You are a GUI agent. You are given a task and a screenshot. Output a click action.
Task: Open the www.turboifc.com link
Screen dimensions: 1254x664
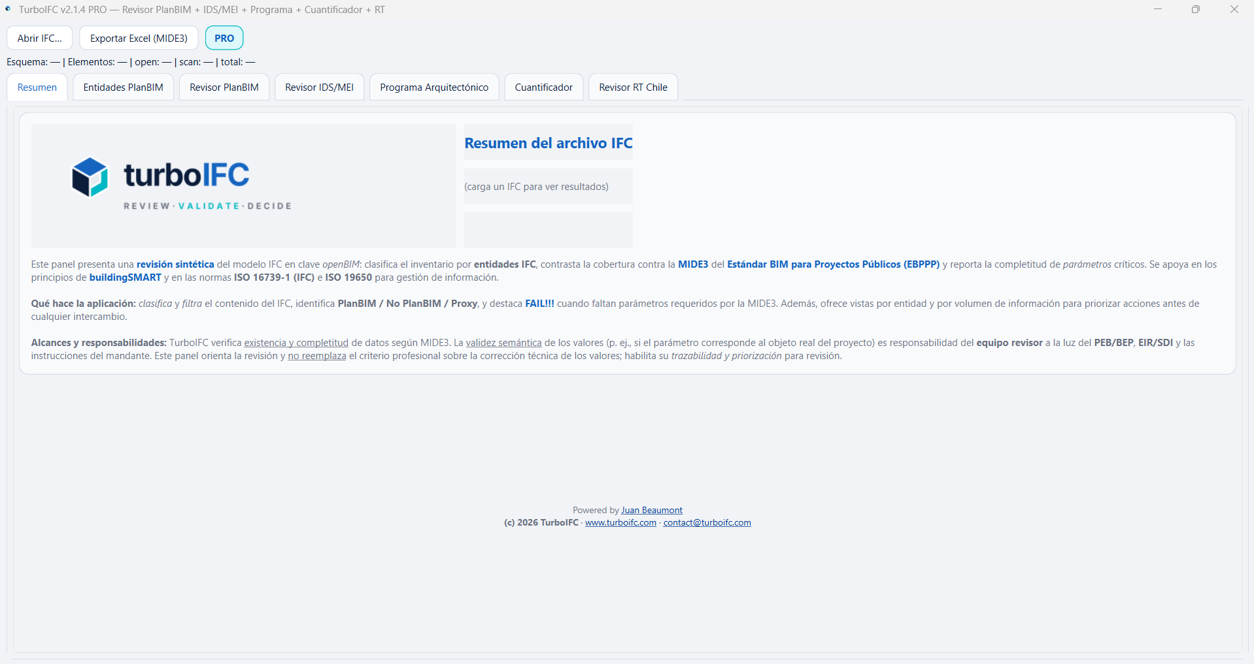click(x=620, y=522)
